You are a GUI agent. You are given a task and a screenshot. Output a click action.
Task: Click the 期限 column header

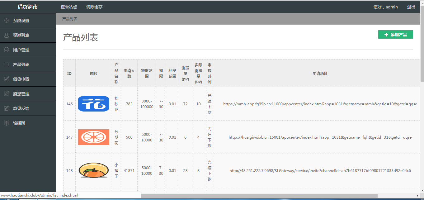pos(161,74)
